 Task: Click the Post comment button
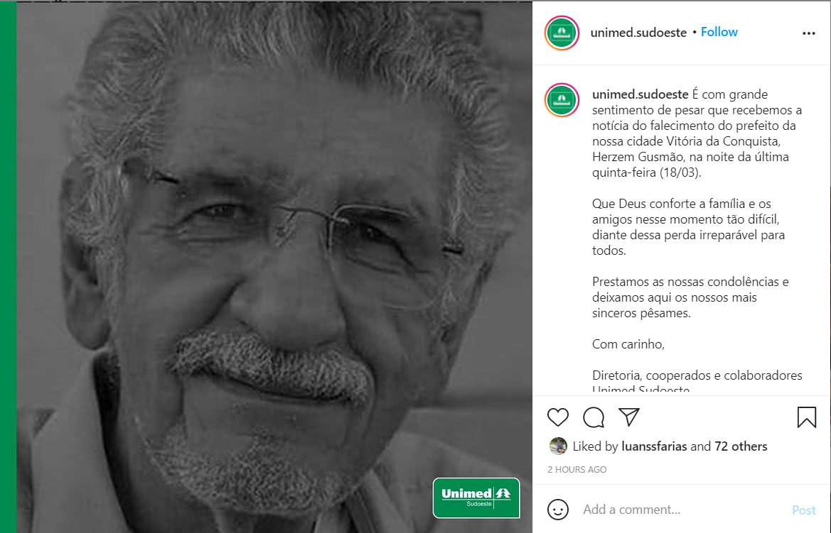(803, 510)
